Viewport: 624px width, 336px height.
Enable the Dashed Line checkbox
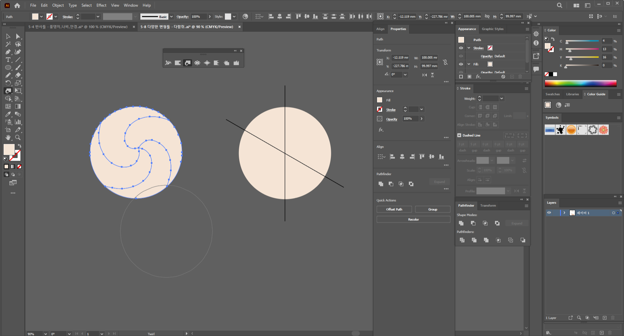point(459,135)
